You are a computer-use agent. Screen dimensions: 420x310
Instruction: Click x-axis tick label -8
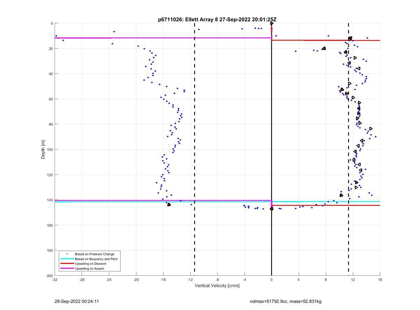click(x=217, y=280)
